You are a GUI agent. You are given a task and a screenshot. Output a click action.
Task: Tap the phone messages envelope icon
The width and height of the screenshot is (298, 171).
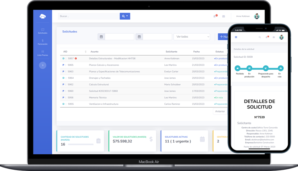pos(274,37)
